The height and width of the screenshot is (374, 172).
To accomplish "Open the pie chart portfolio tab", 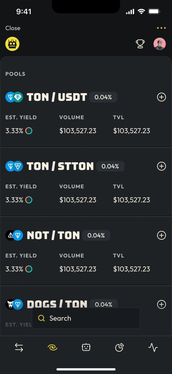I will (119, 347).
